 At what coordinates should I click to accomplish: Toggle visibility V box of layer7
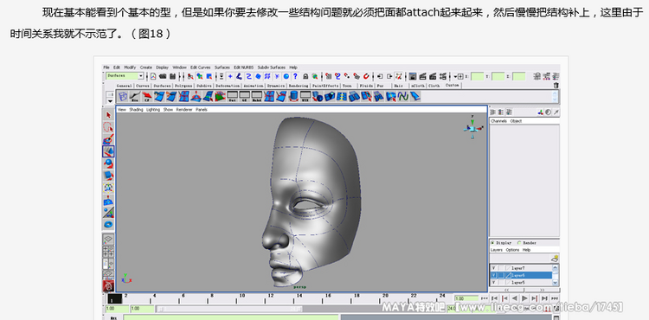point(493,268)
